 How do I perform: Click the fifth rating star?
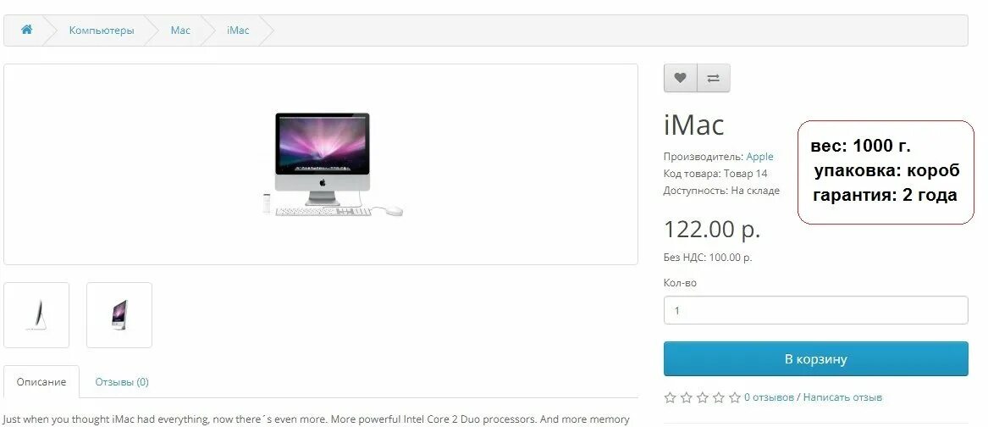tap(735, 397)
